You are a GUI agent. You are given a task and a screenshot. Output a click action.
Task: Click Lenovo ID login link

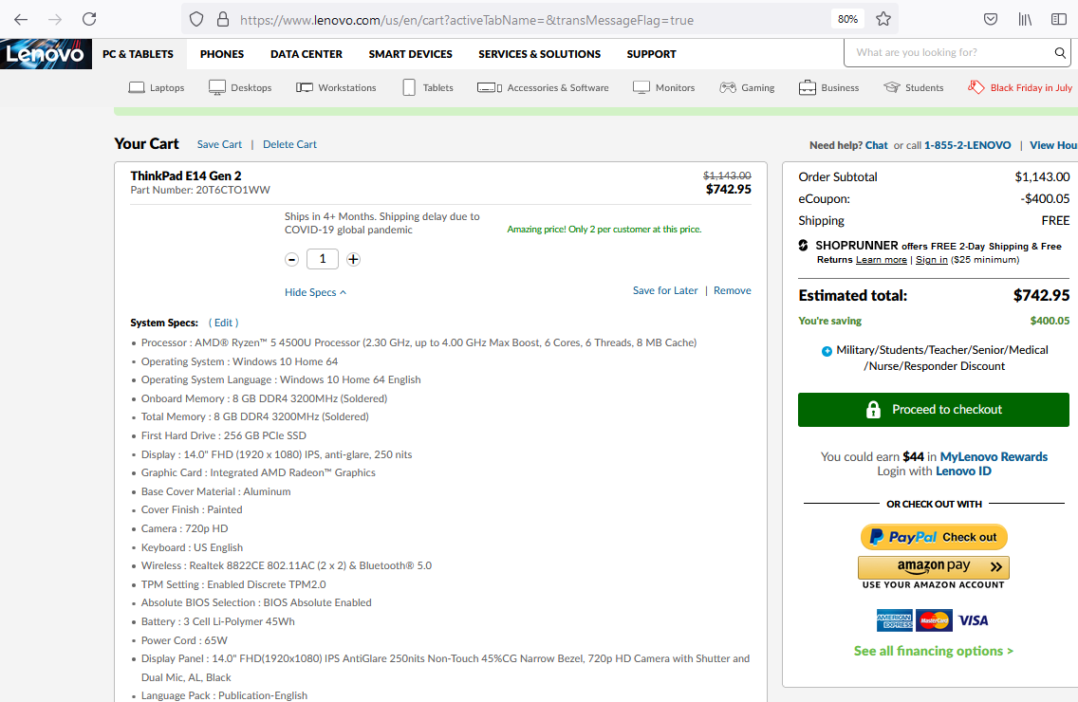[963, 471]
